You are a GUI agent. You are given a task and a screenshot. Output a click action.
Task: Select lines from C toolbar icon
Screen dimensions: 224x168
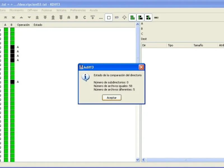(x=85, y=17)
